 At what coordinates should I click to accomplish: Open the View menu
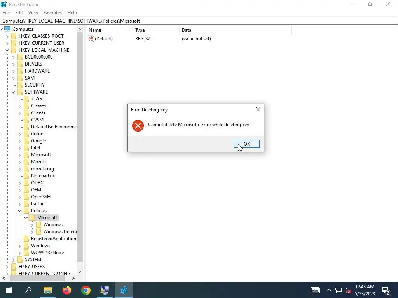click(33, 13)
